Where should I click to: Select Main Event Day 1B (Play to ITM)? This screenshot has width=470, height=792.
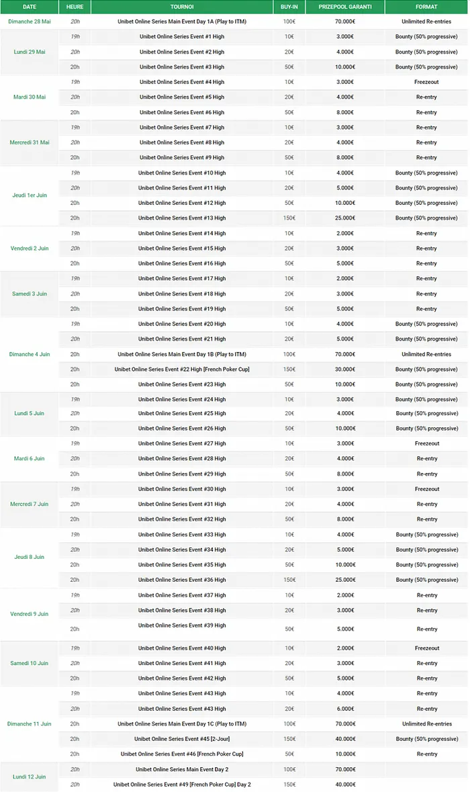[x=182, y=354]
